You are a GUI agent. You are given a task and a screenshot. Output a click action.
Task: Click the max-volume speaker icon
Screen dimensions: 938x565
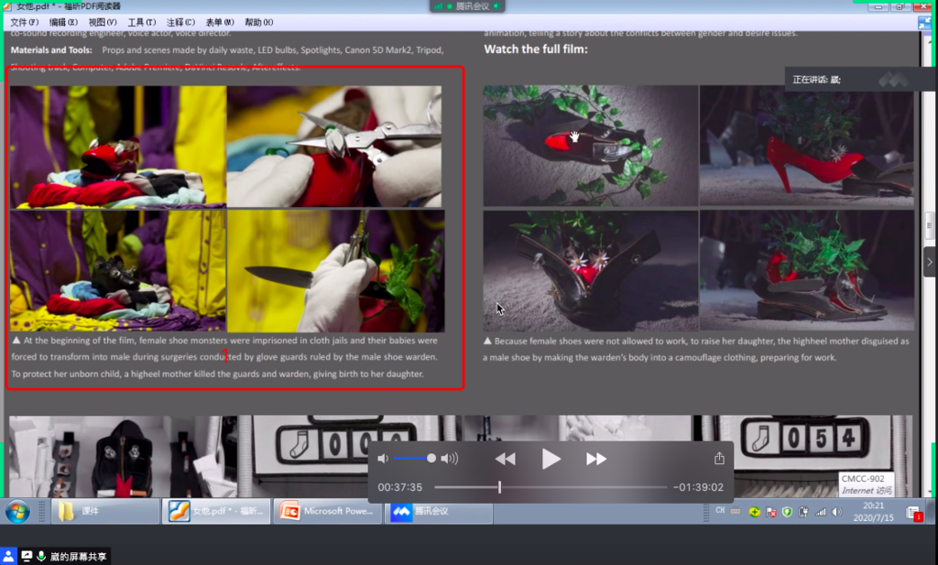449,459
